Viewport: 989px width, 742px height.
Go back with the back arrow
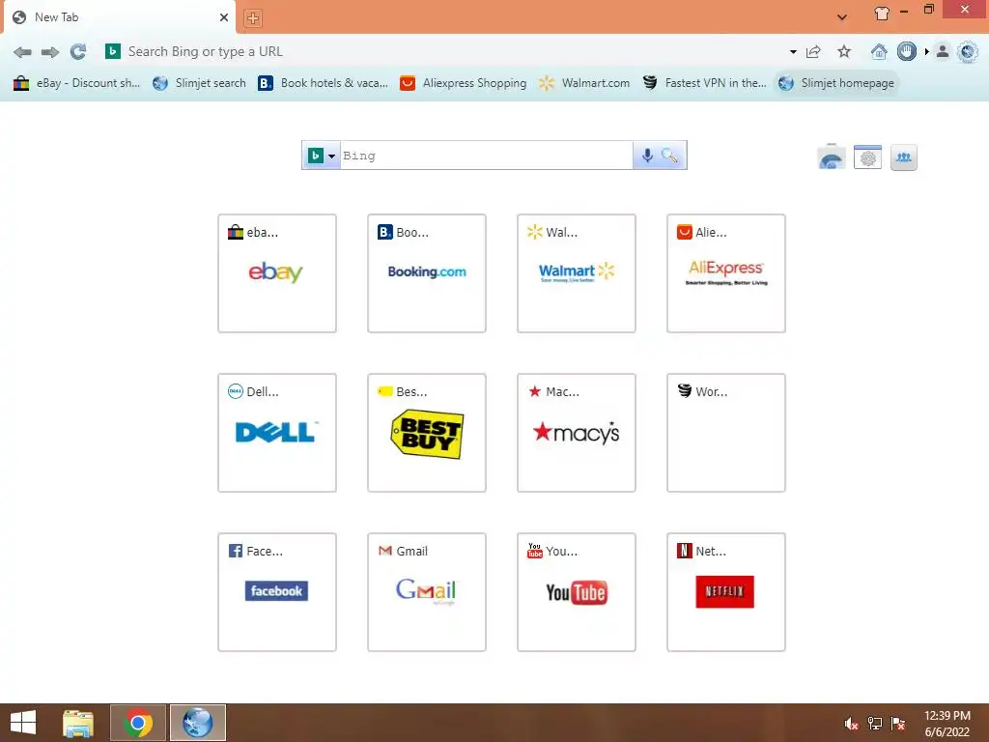(22, 52)
